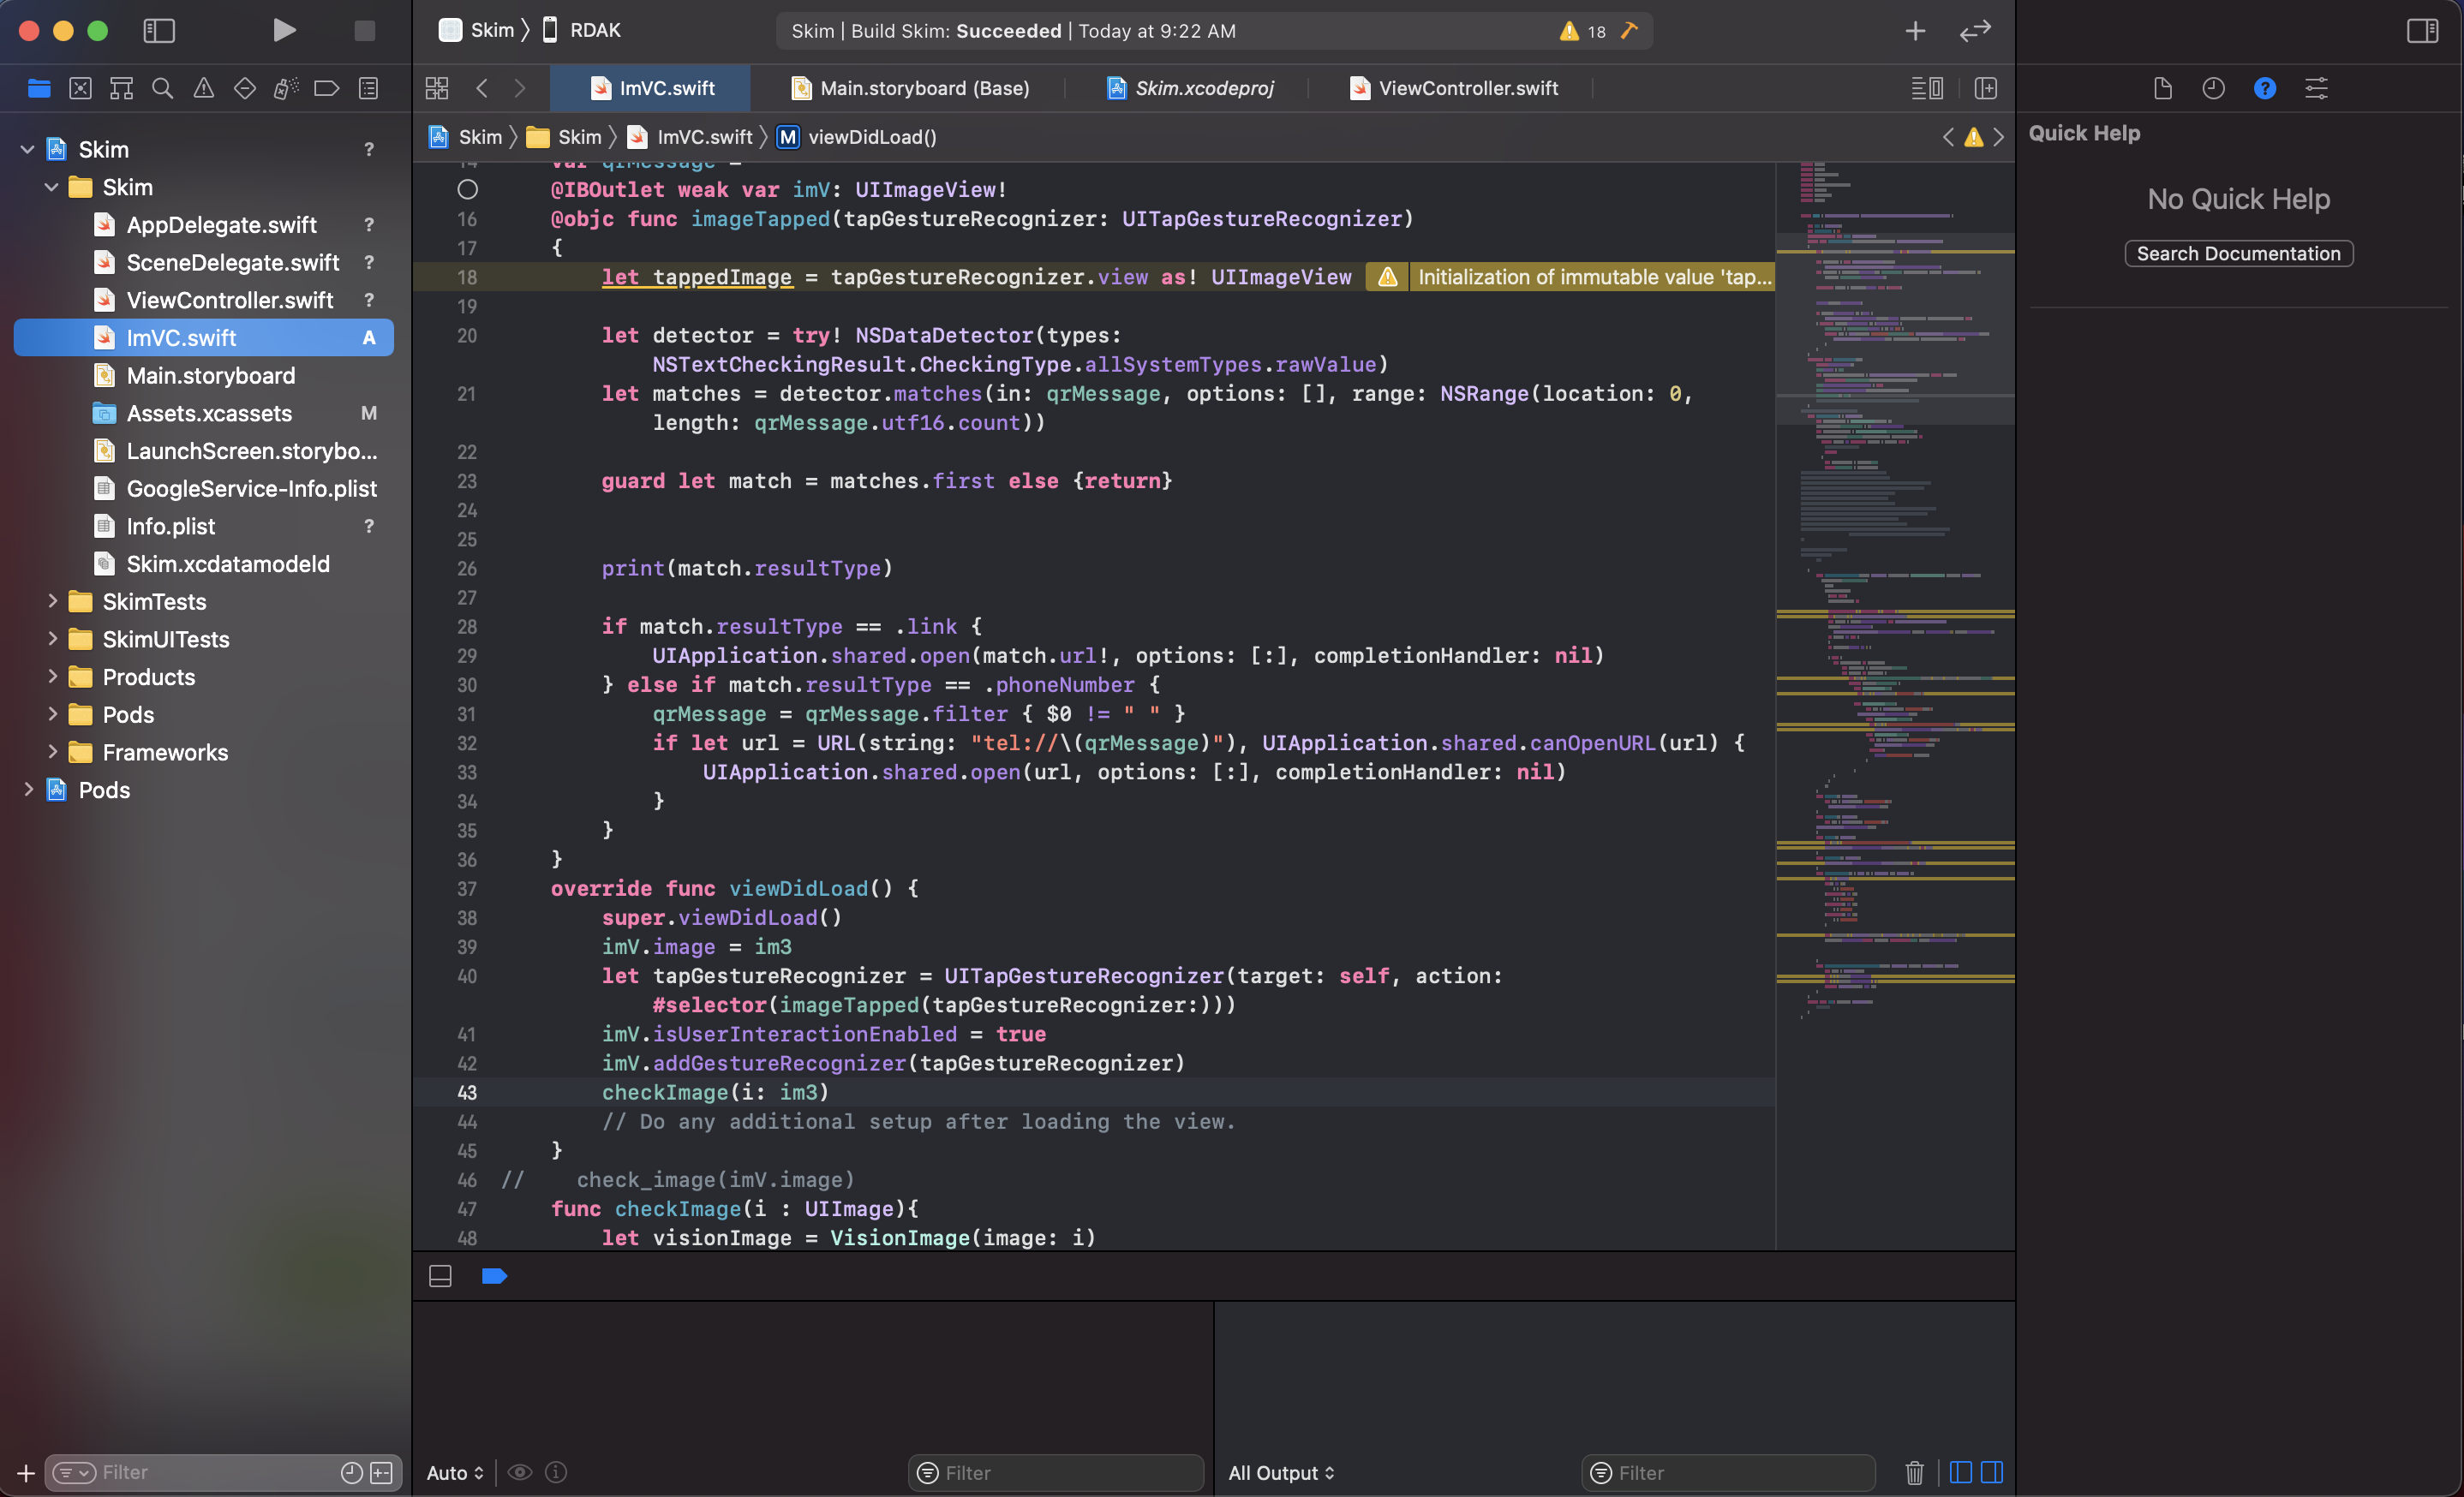Open the Source Control navigator icon
Image resolution: width=2464 pixels, height=1497 pixels.
point(80,89)
